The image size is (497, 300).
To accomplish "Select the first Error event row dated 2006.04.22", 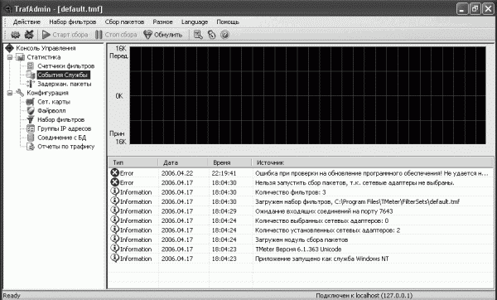I will (301, 173).
